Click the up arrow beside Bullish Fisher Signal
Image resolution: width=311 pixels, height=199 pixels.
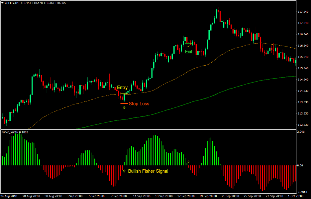[x=124, y=171]
